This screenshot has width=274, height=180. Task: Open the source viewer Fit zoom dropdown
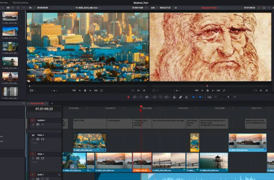tap(32, 7)
